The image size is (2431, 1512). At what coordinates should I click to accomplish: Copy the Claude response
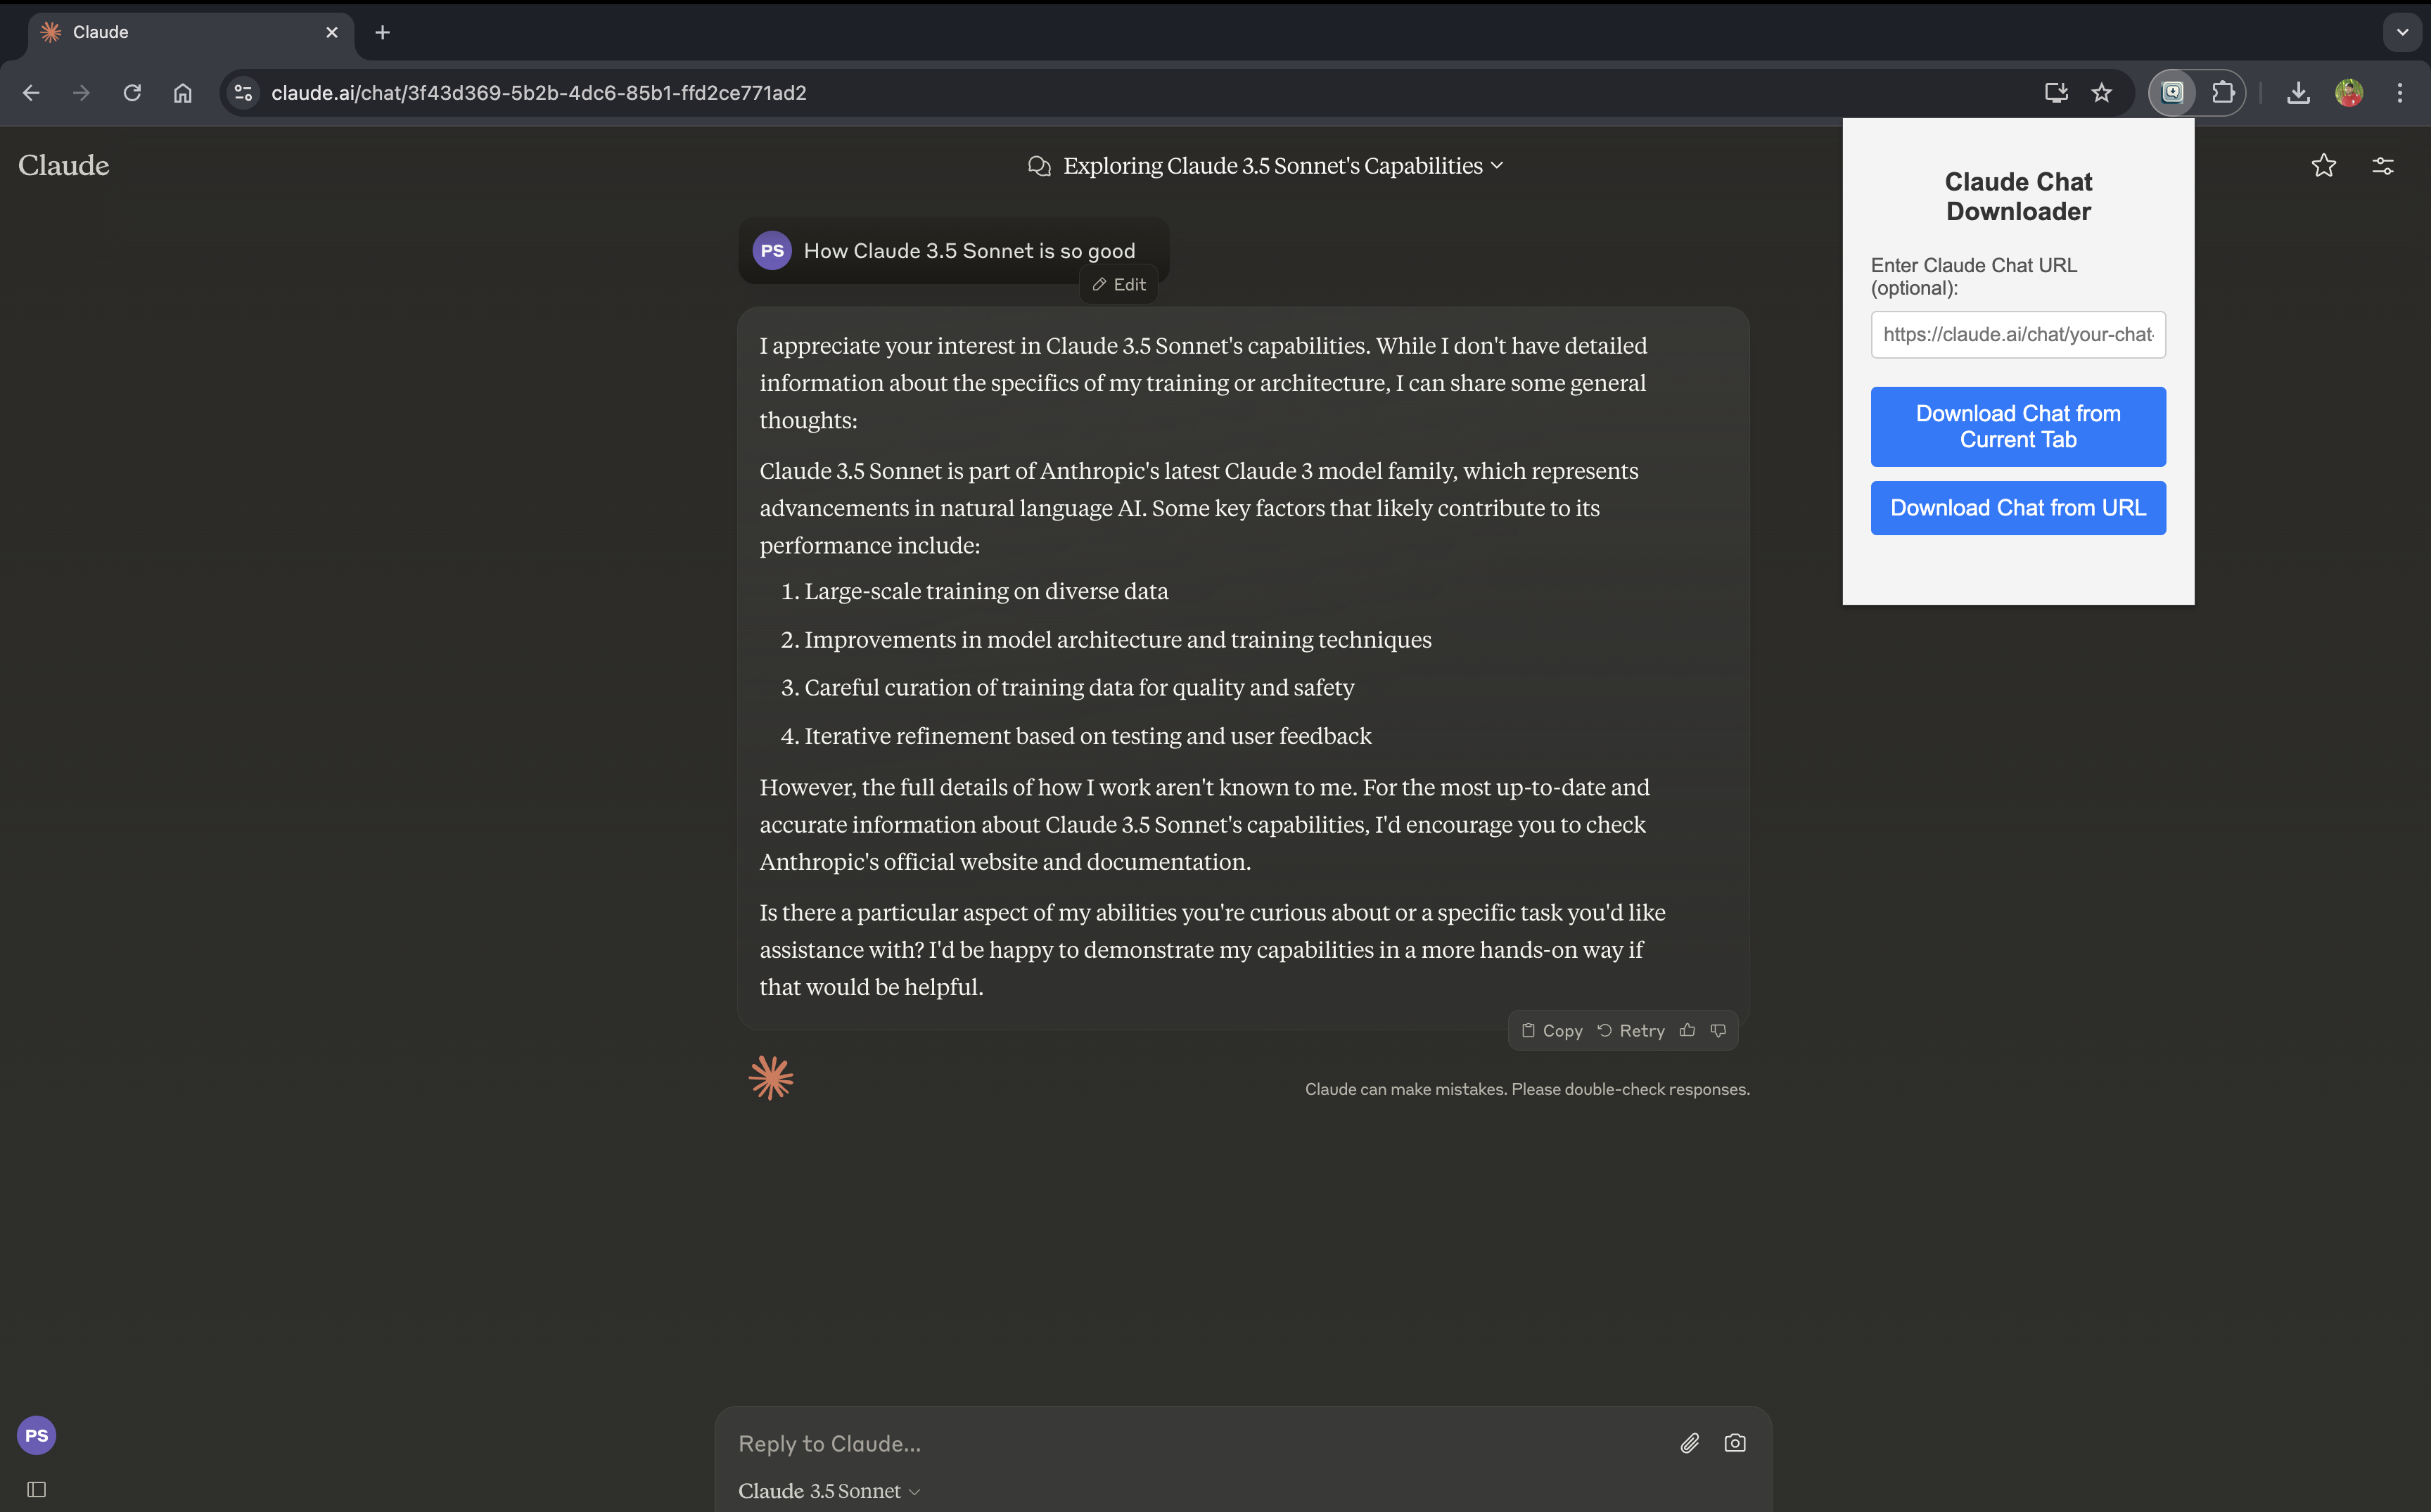click(x=1552, y=1031)
